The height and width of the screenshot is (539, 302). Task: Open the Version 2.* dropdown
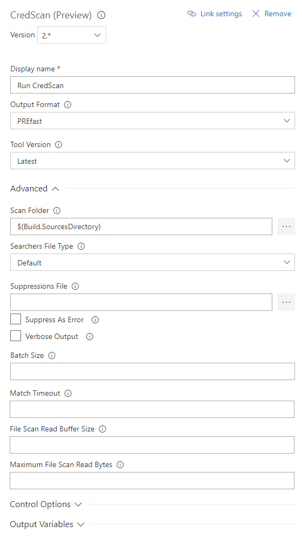pyautogui.click(x=72, y=35)
